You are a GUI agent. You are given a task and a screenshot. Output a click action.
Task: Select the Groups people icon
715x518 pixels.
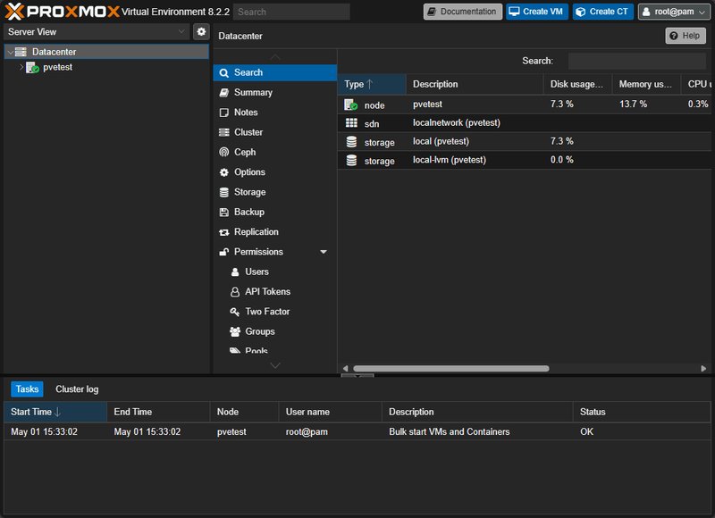(235, 331)
